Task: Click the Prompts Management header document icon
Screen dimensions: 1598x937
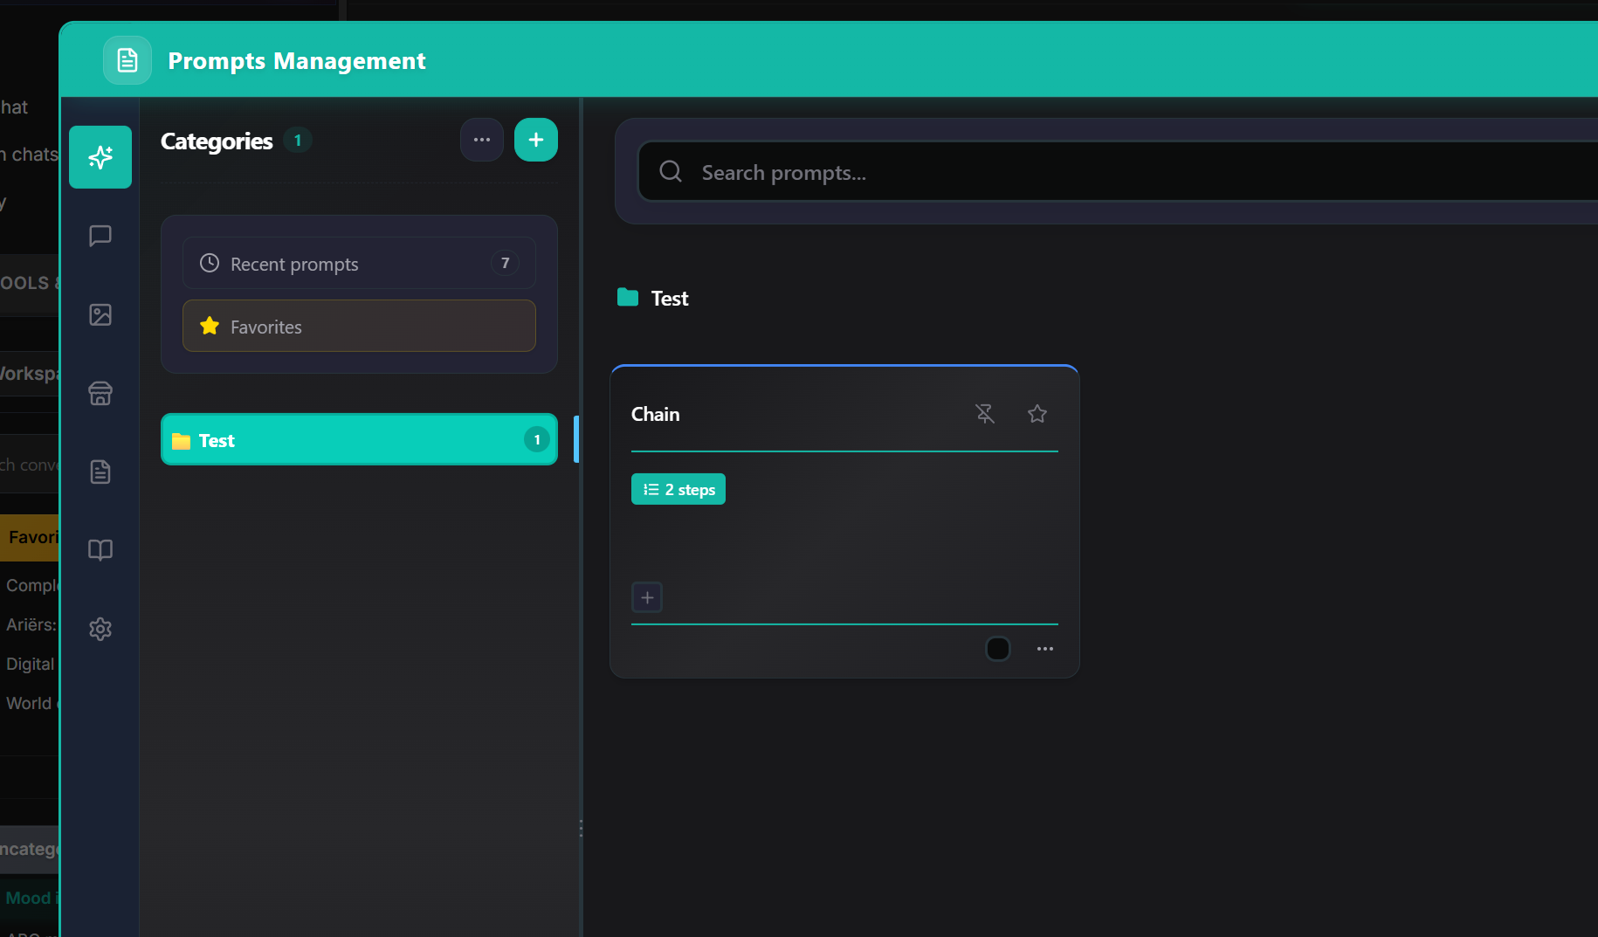Action: pos(127,60)
